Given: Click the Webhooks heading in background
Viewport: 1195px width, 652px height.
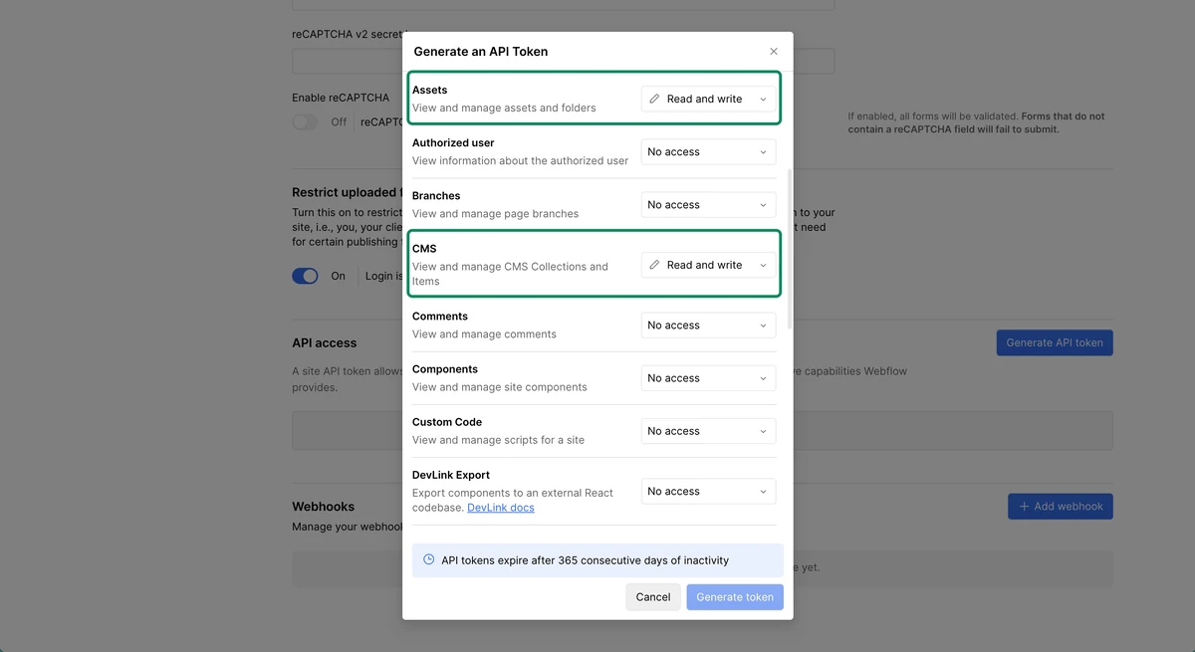Looking at the screenshot, I should pyautogui.click(x=323, y=507).
